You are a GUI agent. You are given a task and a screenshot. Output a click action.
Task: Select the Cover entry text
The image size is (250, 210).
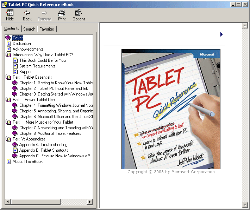coord(18,38)
